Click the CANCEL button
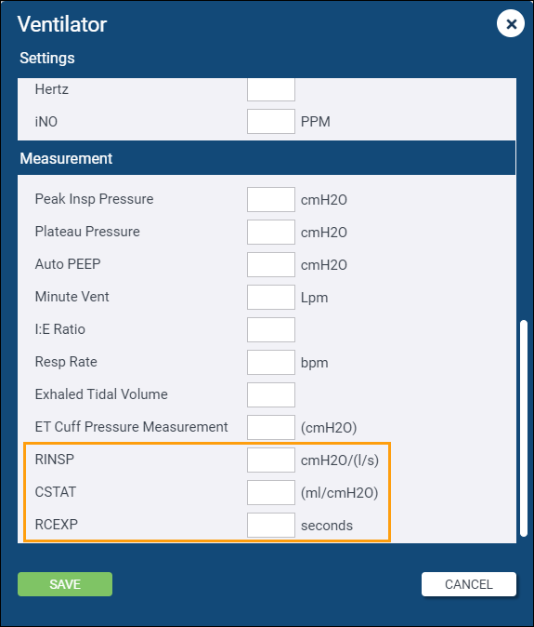This screenshot has height=627, width=534. tap(469, 584)
